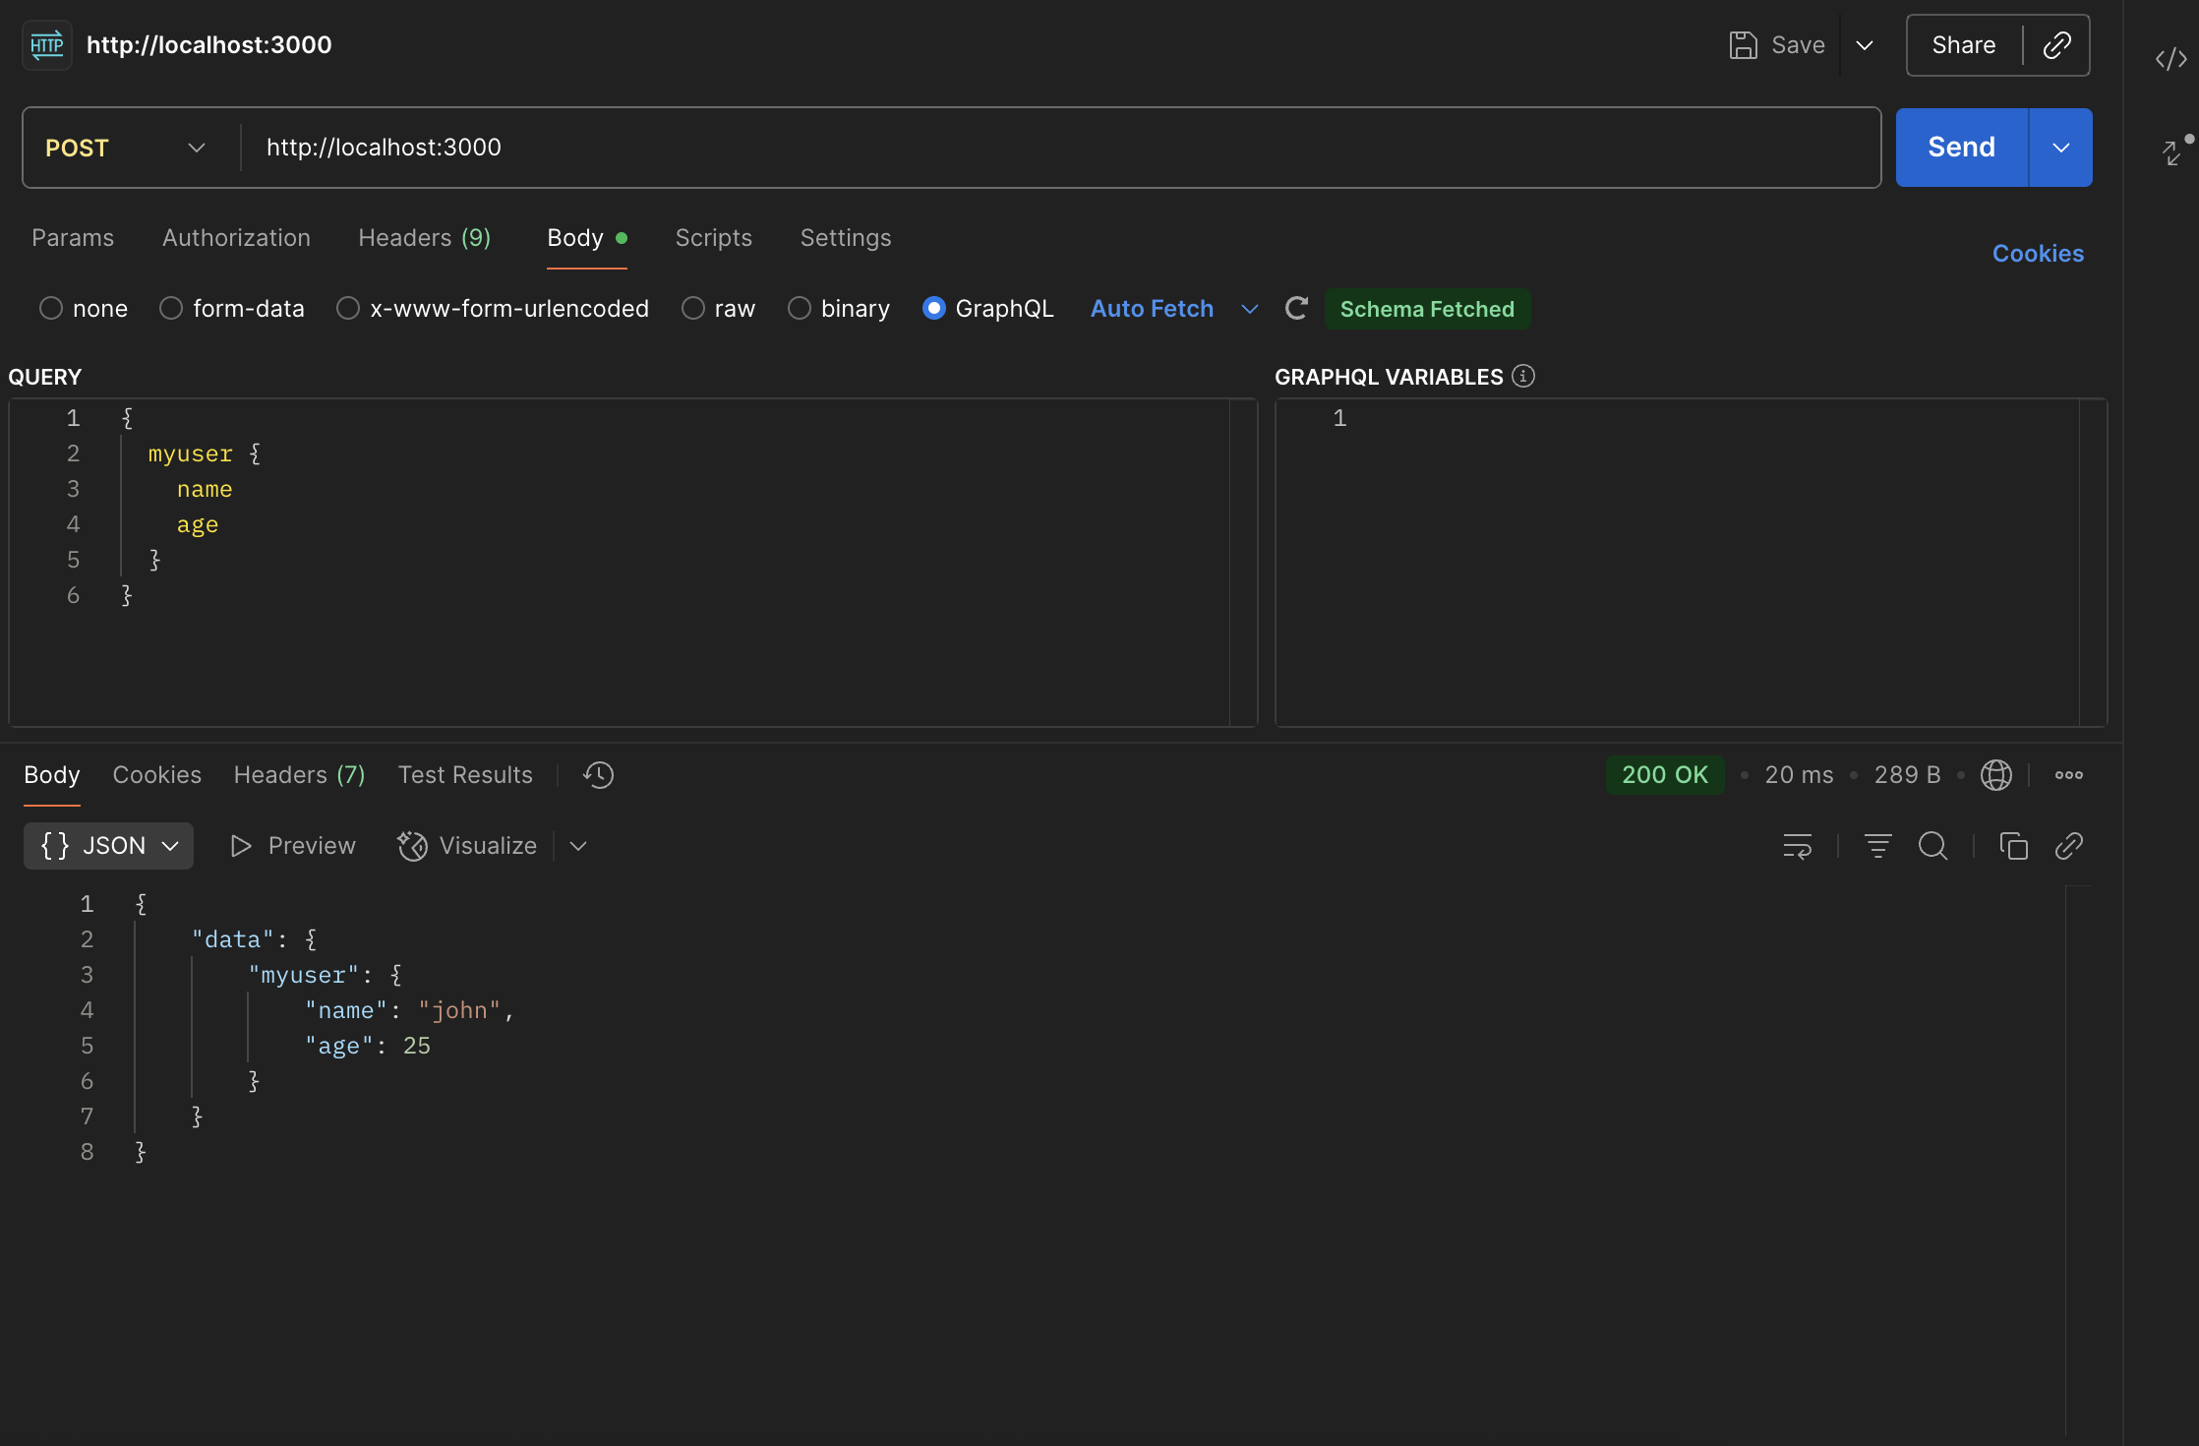Open the Test Results tab
The image size is (2199, 1446).
pyautogui.click(x=465, y=775)
